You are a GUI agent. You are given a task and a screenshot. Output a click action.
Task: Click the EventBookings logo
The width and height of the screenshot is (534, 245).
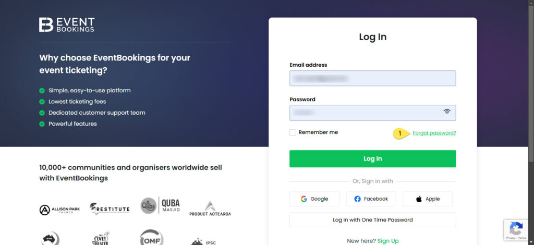click(x=67, y=25)
